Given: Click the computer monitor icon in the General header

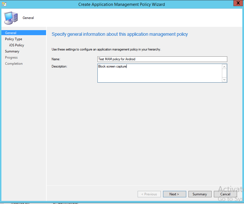Looking at the screenshot, I should coord(10,18).
